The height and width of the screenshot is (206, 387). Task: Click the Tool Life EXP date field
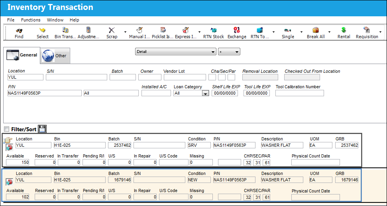(x=257, y=93)
